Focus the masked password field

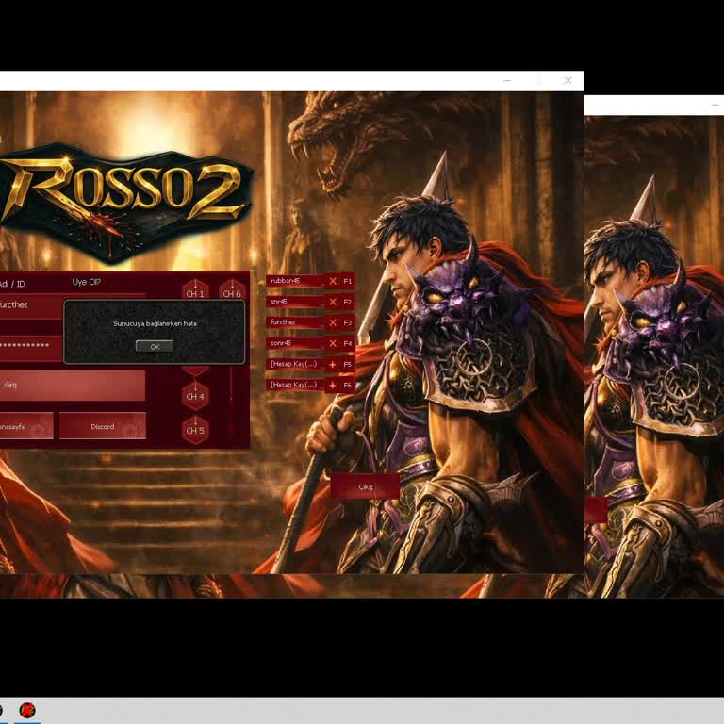point(31,345)
